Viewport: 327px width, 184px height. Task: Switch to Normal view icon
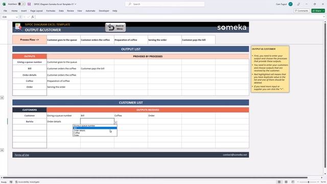click(279, 182)
